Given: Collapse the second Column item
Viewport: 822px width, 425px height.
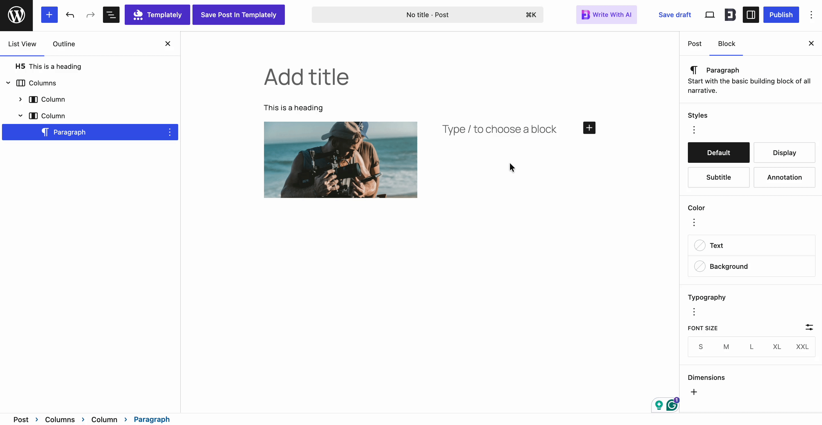Looking at the screenshot, I should pyautogui.click(x=20, y=116).
